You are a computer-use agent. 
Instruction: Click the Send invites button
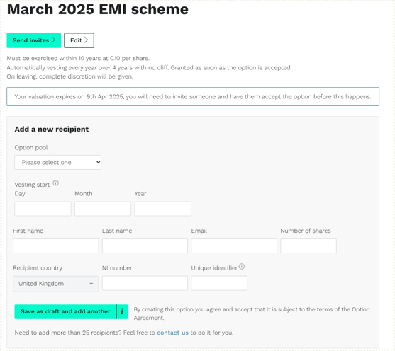[34, 40]
